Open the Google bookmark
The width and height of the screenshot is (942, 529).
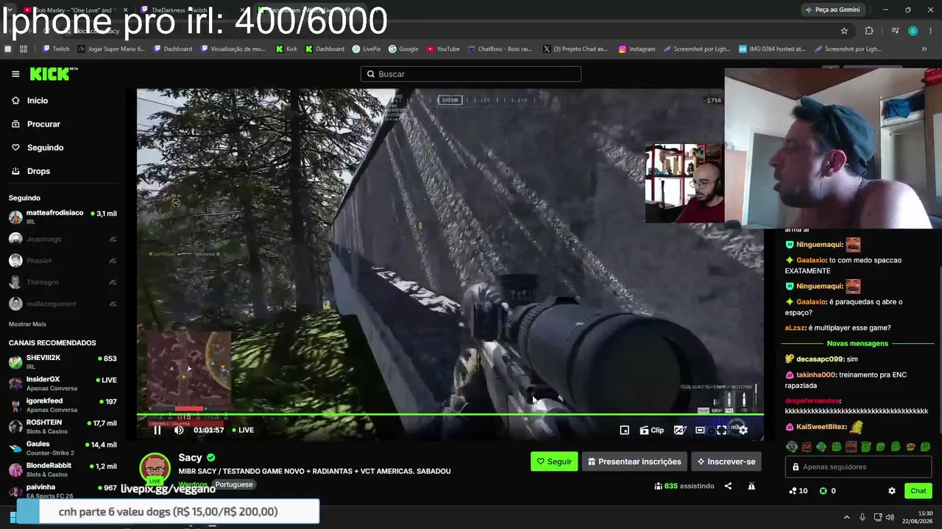(x=403, y=49)
